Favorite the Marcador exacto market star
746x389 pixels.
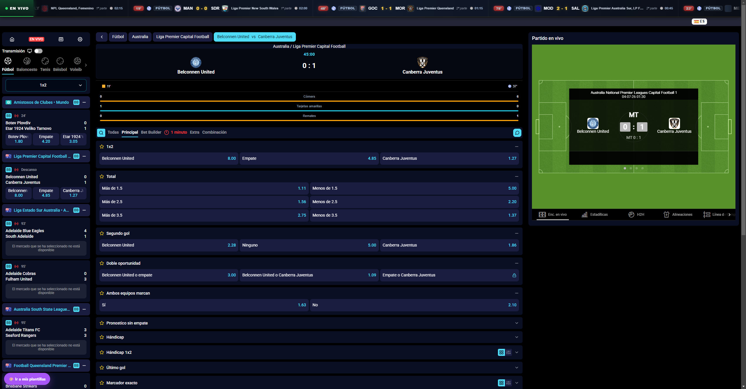[x=102, y=383]
